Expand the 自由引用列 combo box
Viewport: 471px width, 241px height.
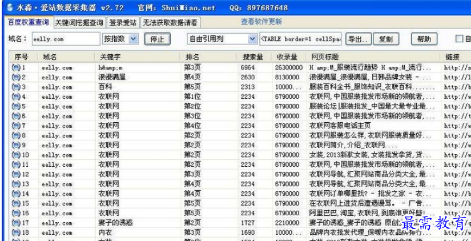click(252, 39)
